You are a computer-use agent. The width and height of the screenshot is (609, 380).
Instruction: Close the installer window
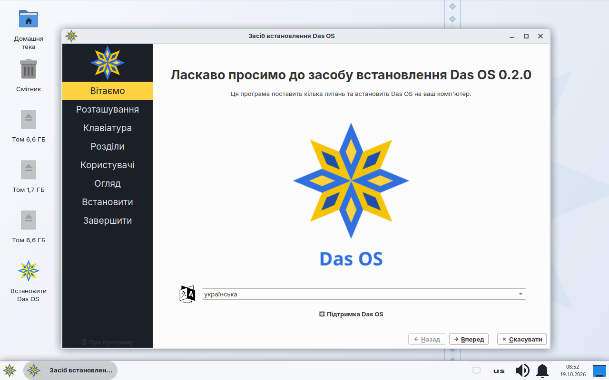click(540, 36)
